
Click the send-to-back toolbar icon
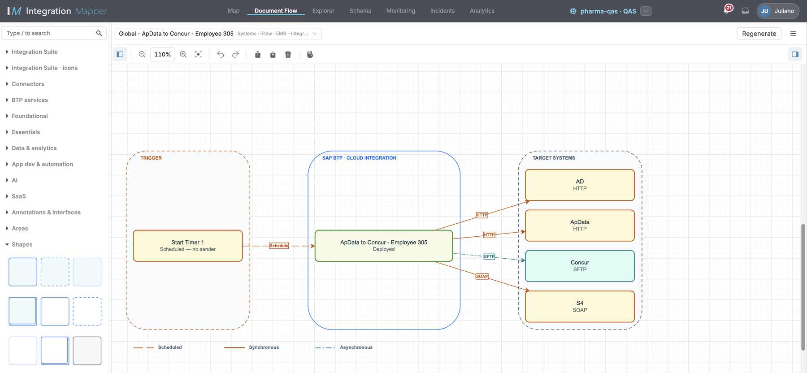(273, 54)
